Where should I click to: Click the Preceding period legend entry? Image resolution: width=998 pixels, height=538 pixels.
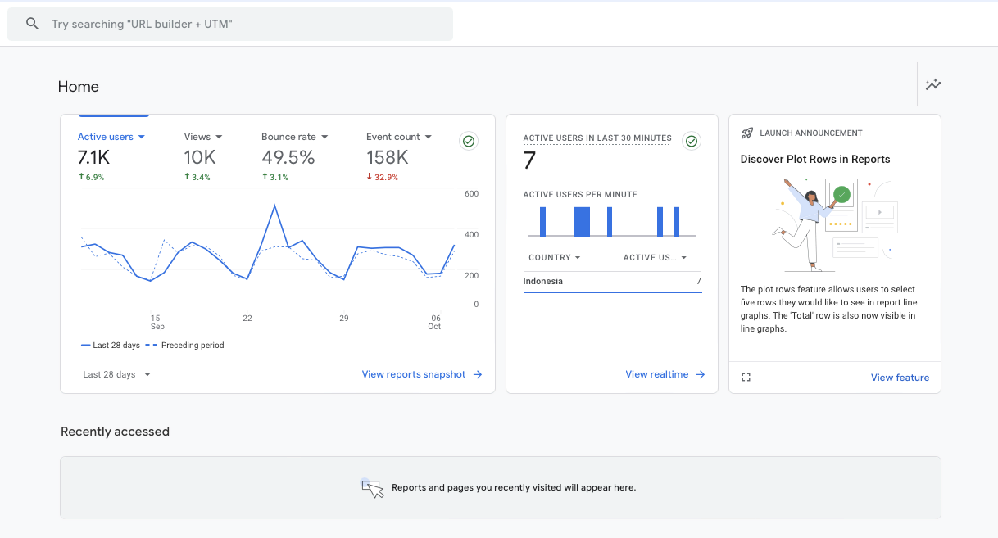point(184,346)
